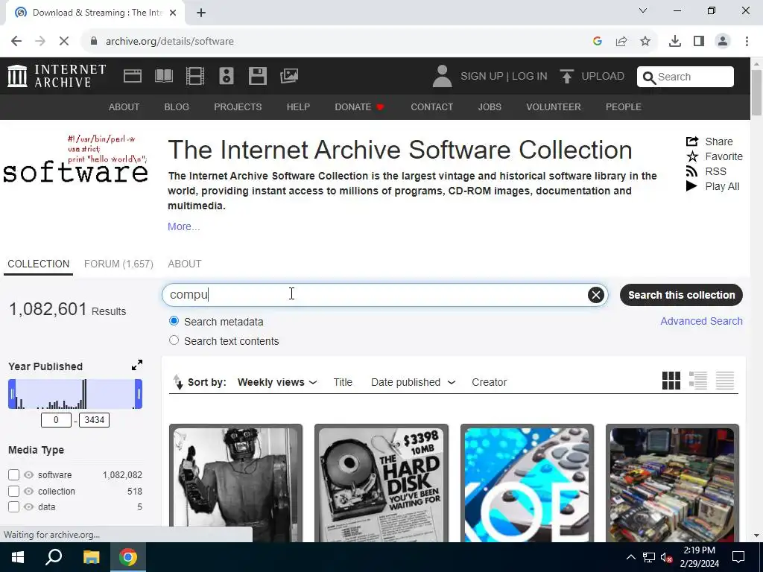Open the BLOG nav item

tap(177, 107)
